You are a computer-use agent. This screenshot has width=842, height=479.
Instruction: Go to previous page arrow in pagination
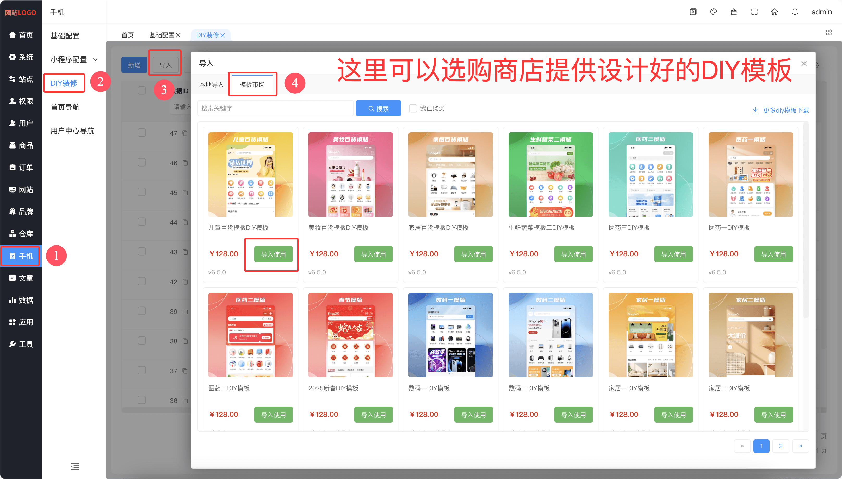coord(742,446)
